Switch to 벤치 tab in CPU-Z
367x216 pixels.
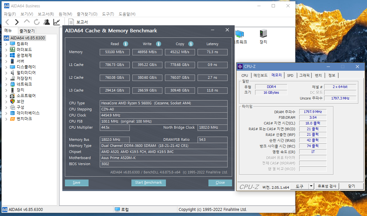[318, 76]
